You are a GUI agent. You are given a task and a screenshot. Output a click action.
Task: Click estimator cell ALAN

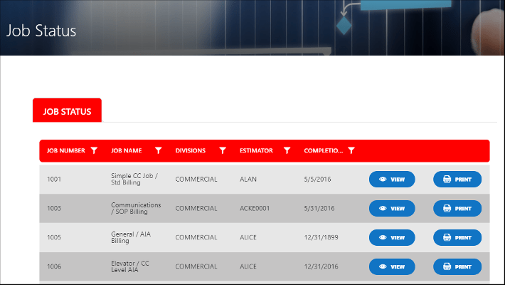point(248,179)
